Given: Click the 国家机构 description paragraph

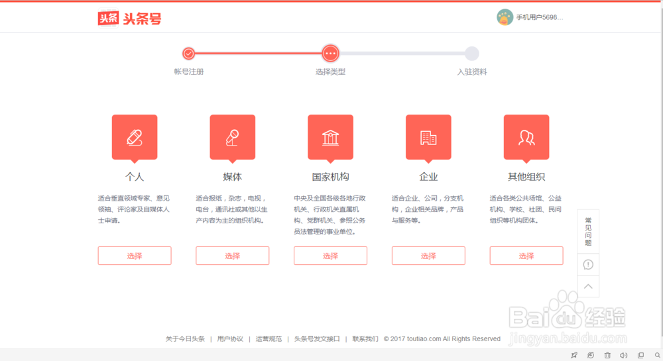Looking at the screenshot, I should pos(330,215).
